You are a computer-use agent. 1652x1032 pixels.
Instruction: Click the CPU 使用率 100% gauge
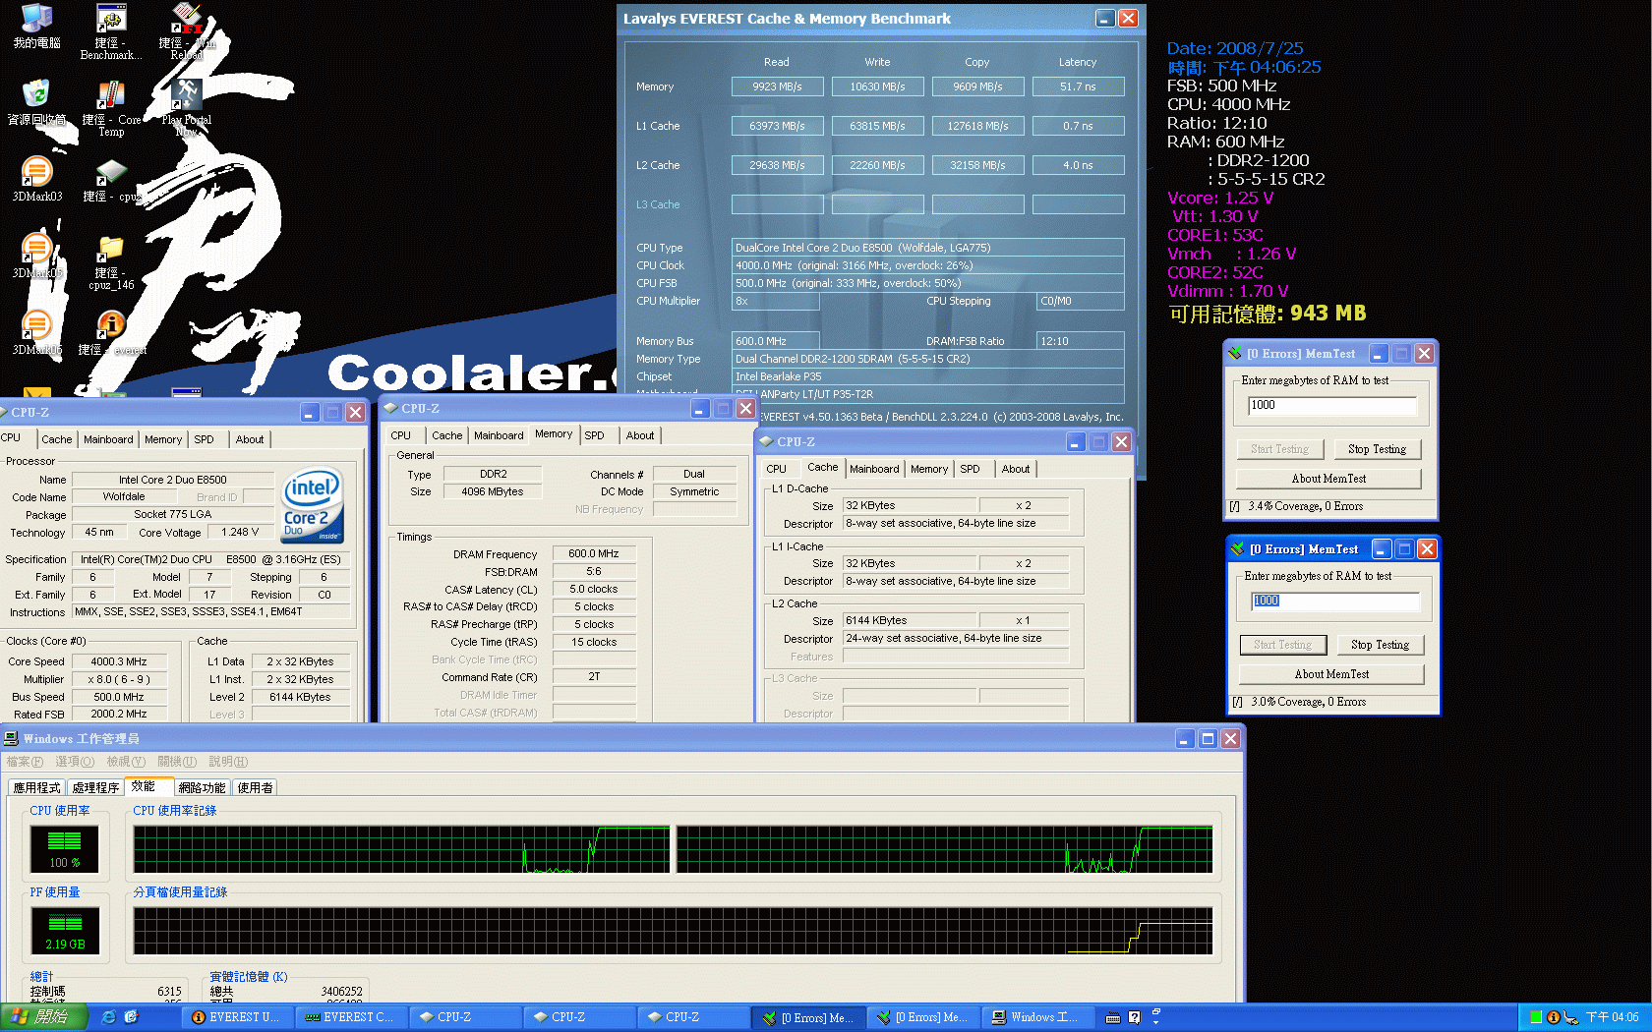tap(64, 848)
